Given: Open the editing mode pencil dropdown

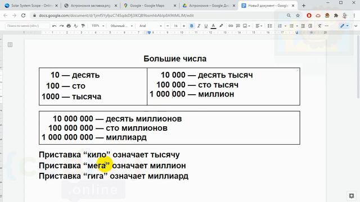Looking at the screenshot, I should [344, 26].
